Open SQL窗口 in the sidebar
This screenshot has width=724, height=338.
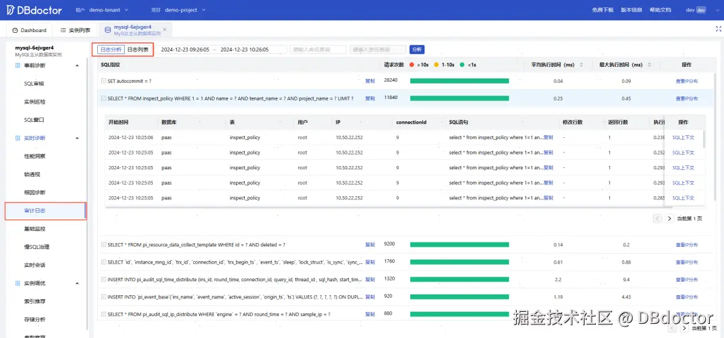pyautogui.click(x=34, y=119)
